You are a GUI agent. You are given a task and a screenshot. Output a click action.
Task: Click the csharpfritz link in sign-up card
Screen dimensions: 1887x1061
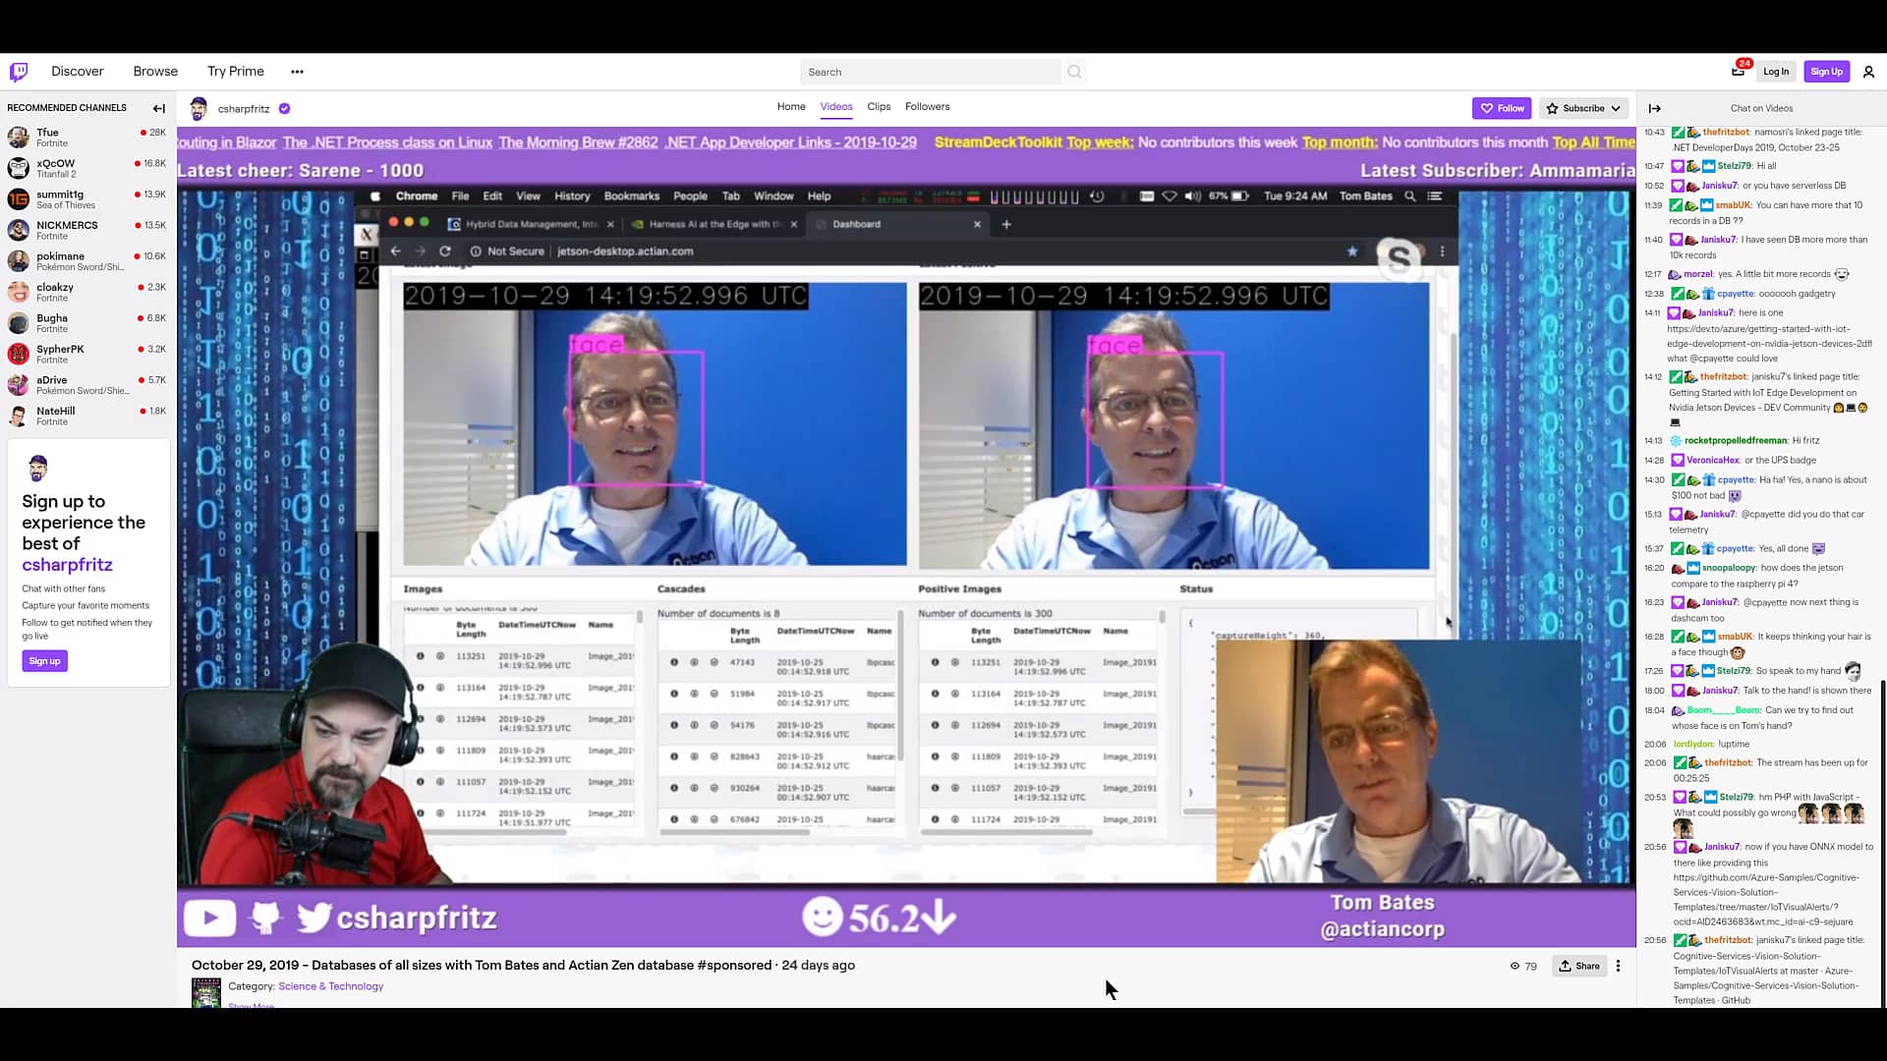pyautogui.click(x=67, y=565)
